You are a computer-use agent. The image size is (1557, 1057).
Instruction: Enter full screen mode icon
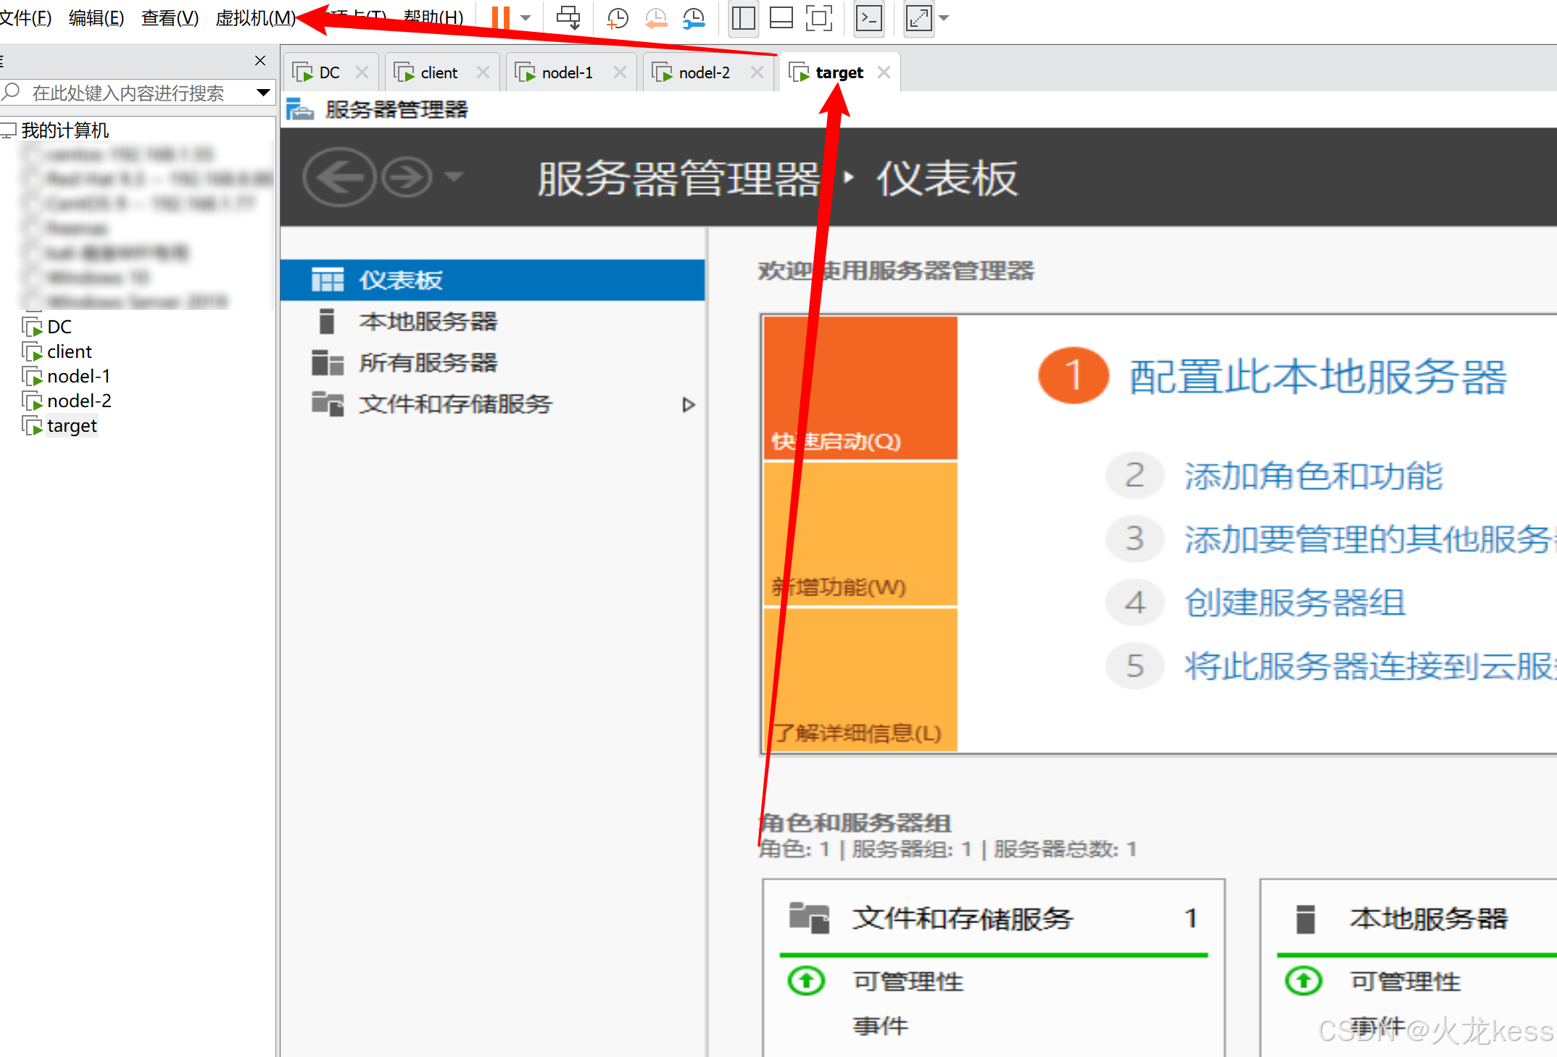(818, 17)
